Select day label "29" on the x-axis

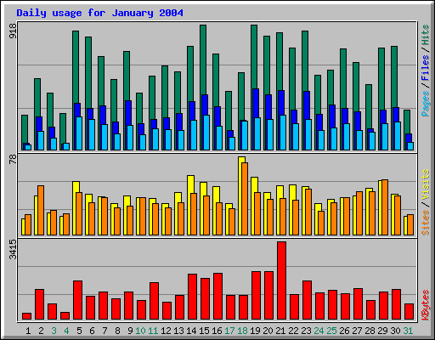coord(382,331)
